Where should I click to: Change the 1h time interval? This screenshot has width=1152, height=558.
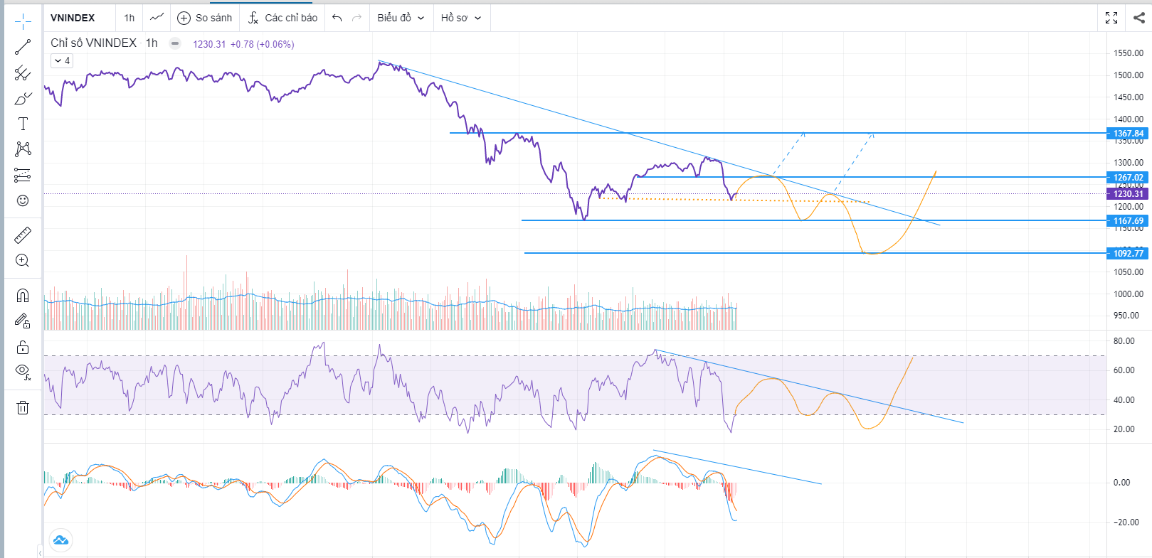click(129, 18)
